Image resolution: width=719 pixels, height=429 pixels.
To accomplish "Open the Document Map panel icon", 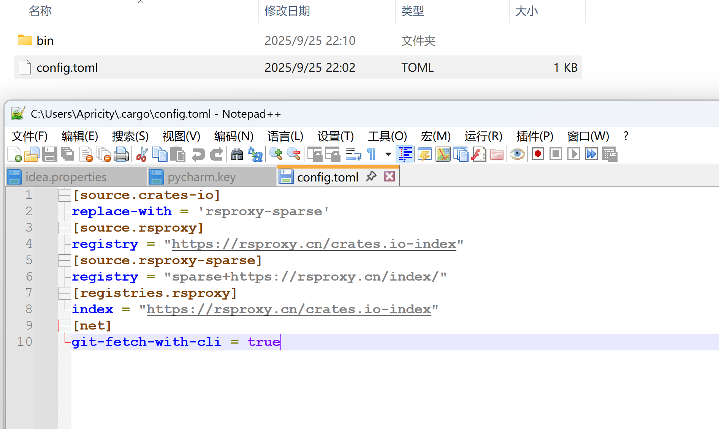I will (443, 154).
